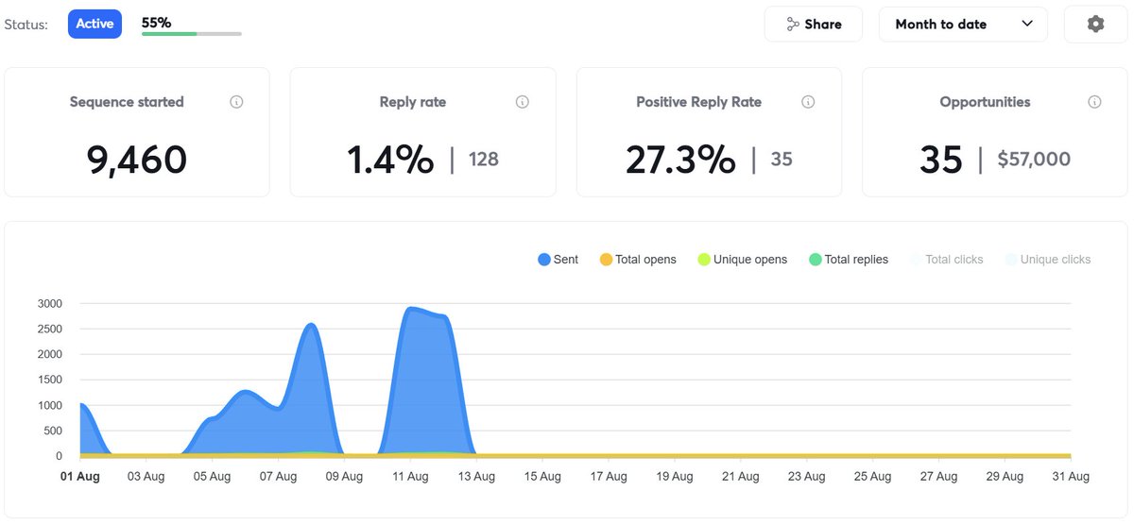Viewport: 1134px width, 525px height.
Task: Click the share icon in Share button
Action: point(793,25)
